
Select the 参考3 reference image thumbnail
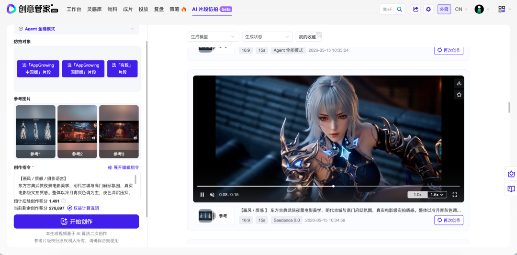tap(119, 132)
